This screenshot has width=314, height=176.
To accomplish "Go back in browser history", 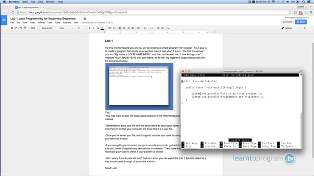I will (3, 12).
